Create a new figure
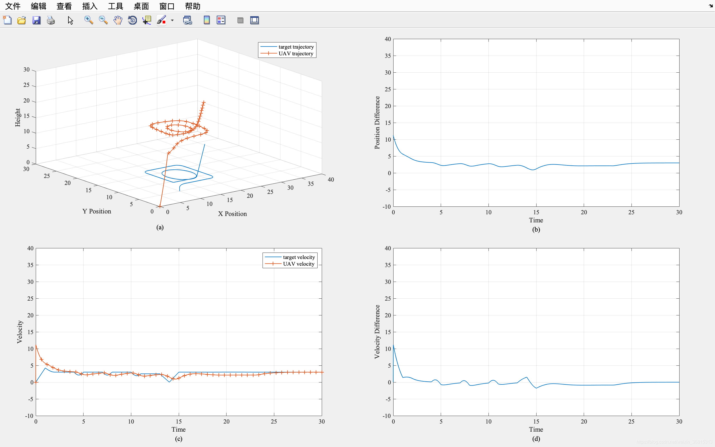This screenshot has height=447, width=715. (x=7, y=20)
